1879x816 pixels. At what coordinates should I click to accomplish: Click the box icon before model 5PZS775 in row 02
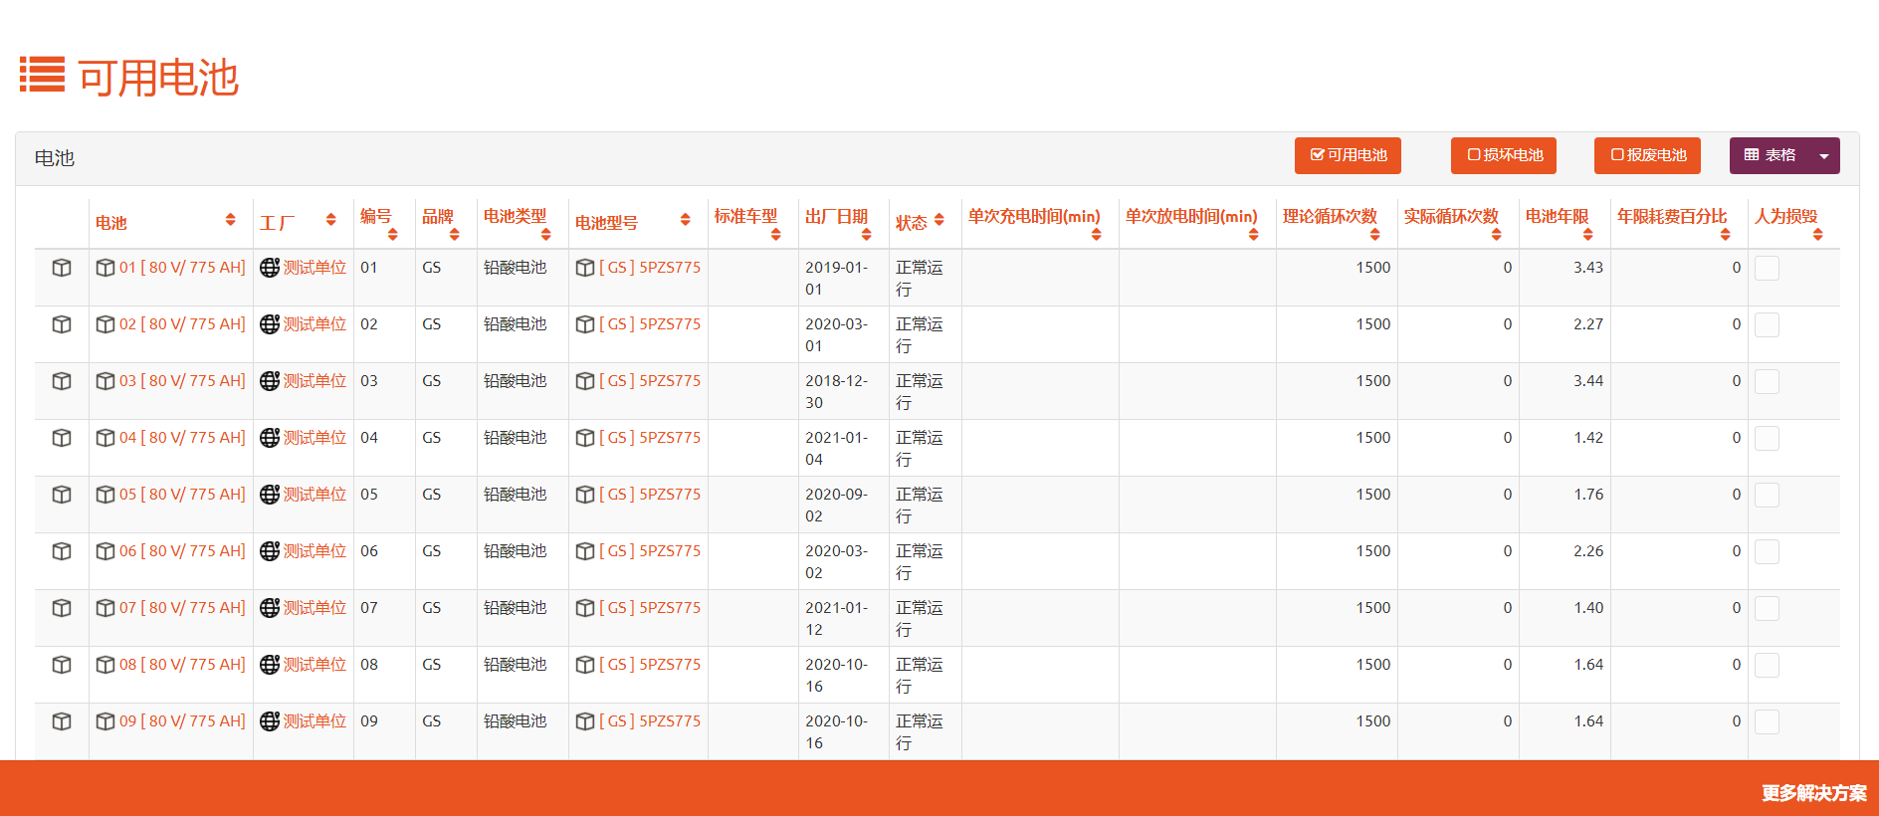(585, 324)
